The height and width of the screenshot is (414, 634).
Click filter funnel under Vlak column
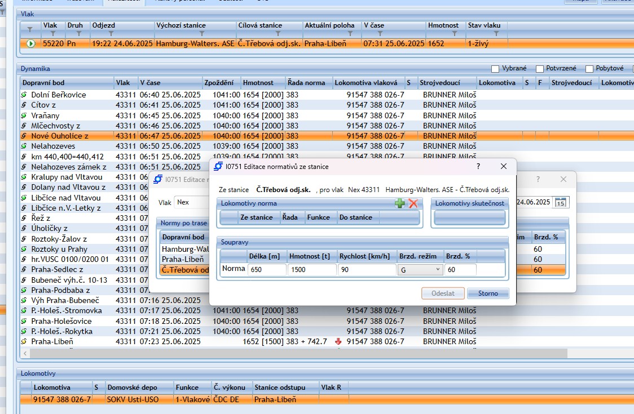53,34
